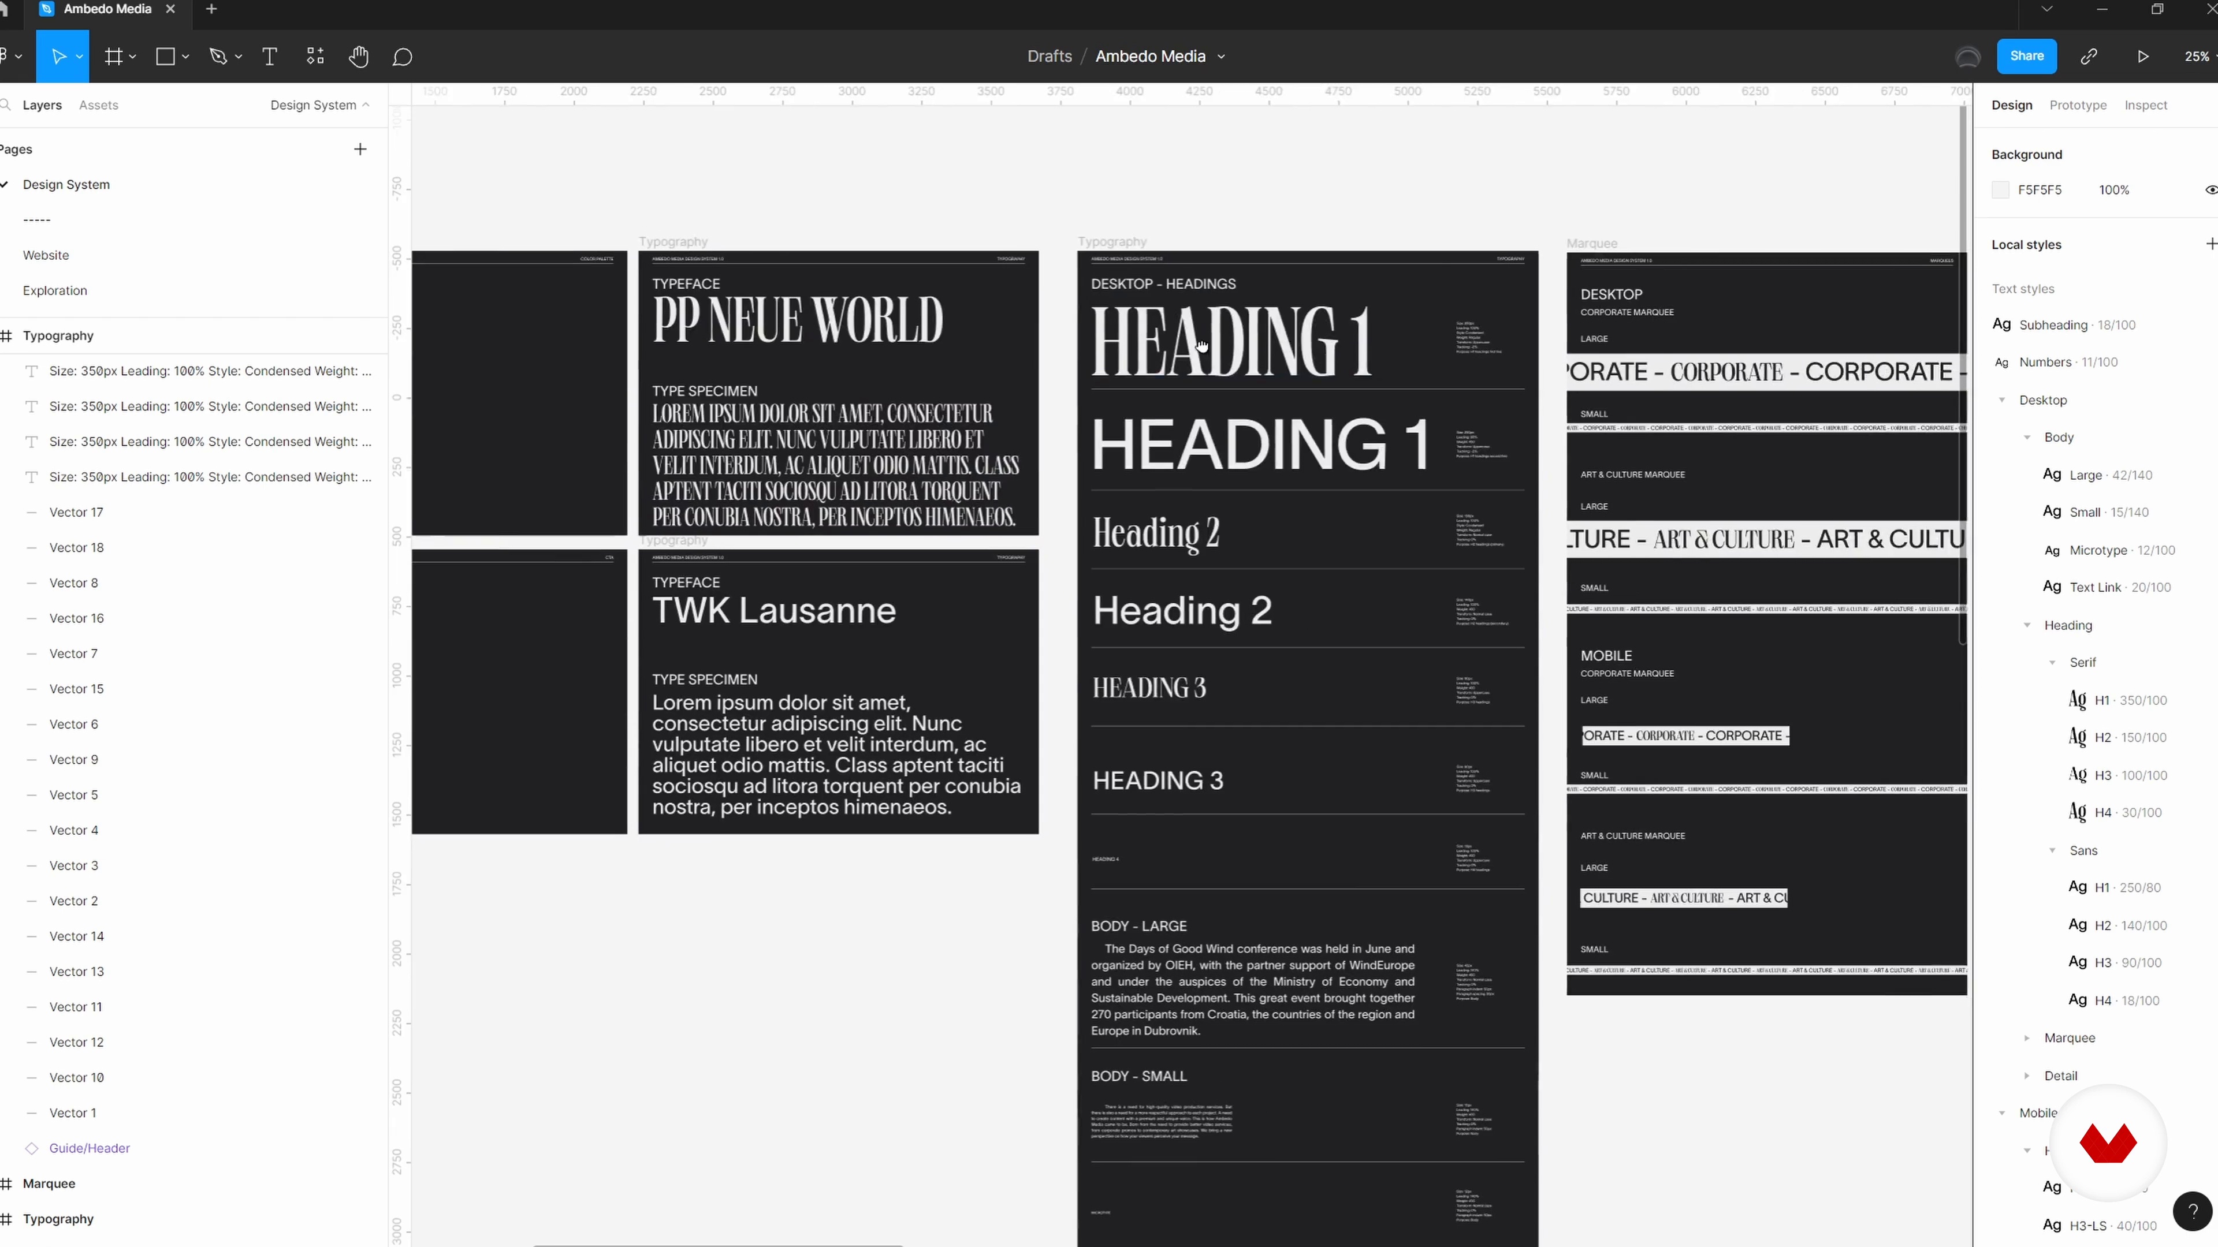Collapse the Heading styles group
2218x1247 pixels.
pos(2027,626)
